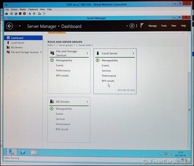The image size is (194, 166).
Task: Click the scrollbar up arrow
Action: (189, 33)
